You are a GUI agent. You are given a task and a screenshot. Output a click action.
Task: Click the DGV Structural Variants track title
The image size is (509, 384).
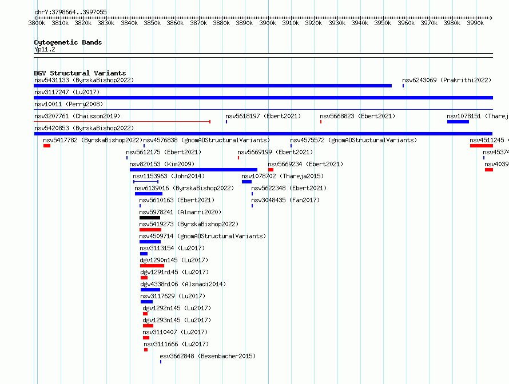(80, 73)
